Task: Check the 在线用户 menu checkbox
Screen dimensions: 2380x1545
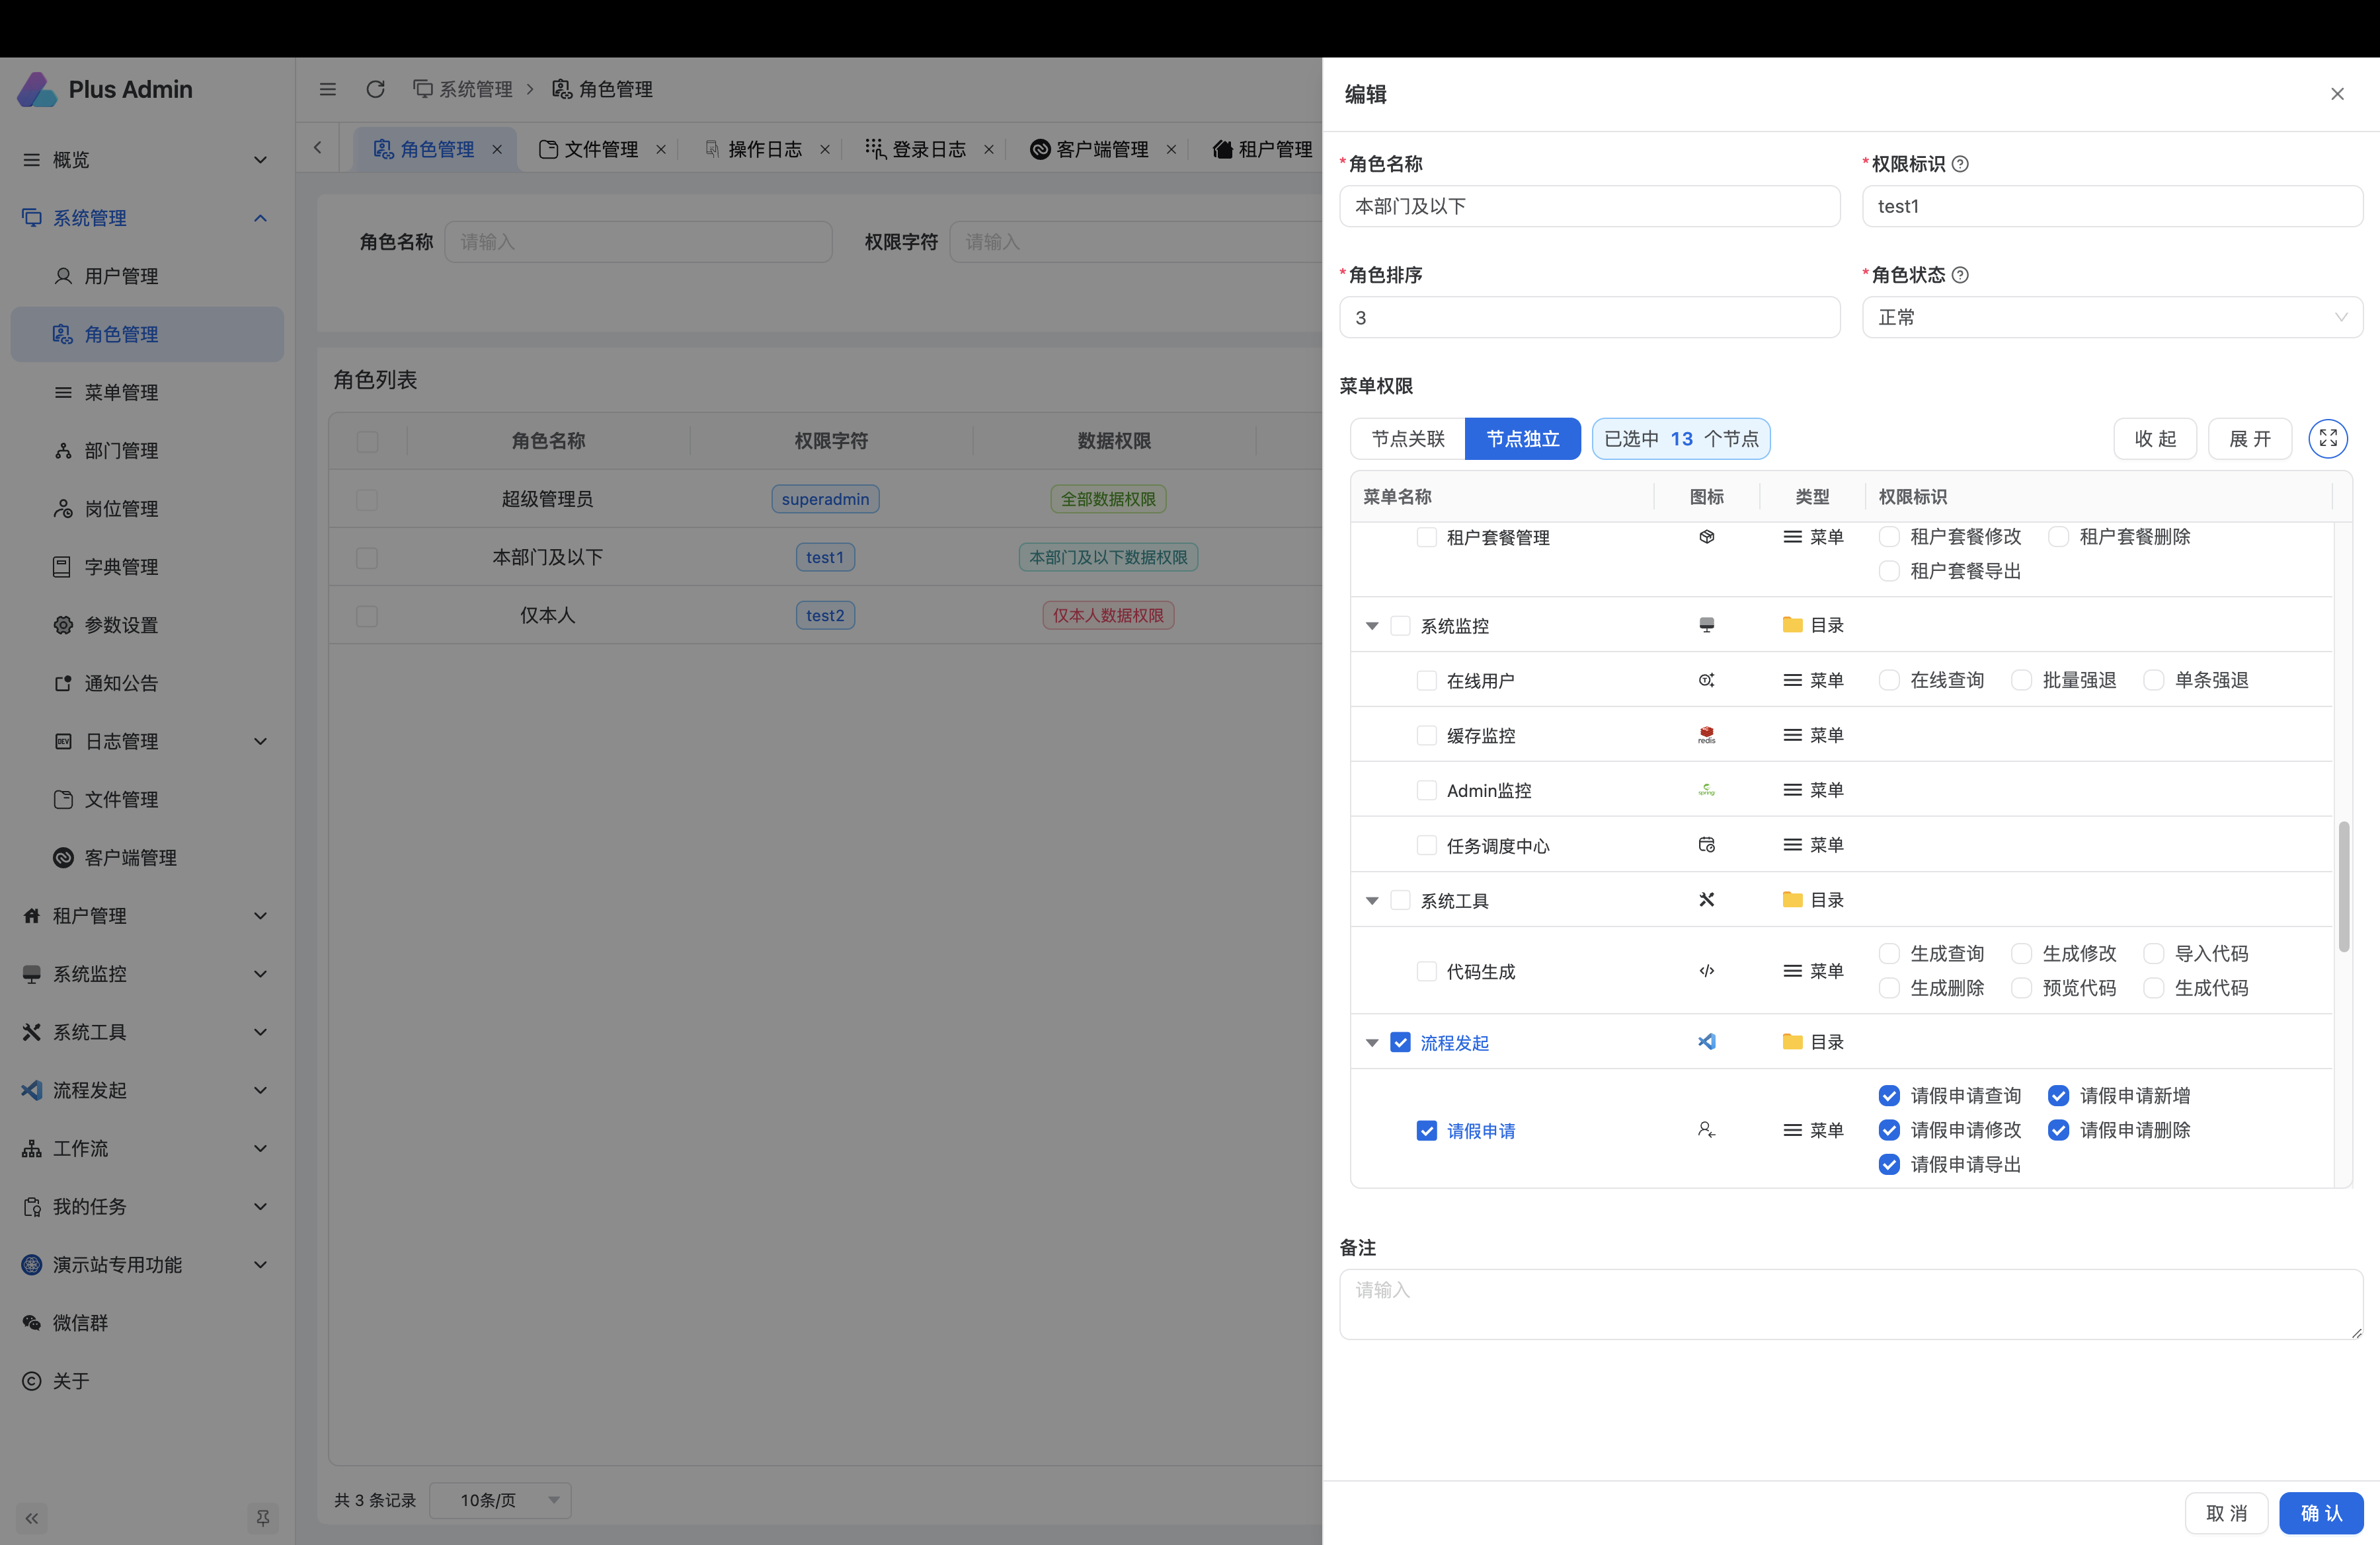Action: [1426, 681]
